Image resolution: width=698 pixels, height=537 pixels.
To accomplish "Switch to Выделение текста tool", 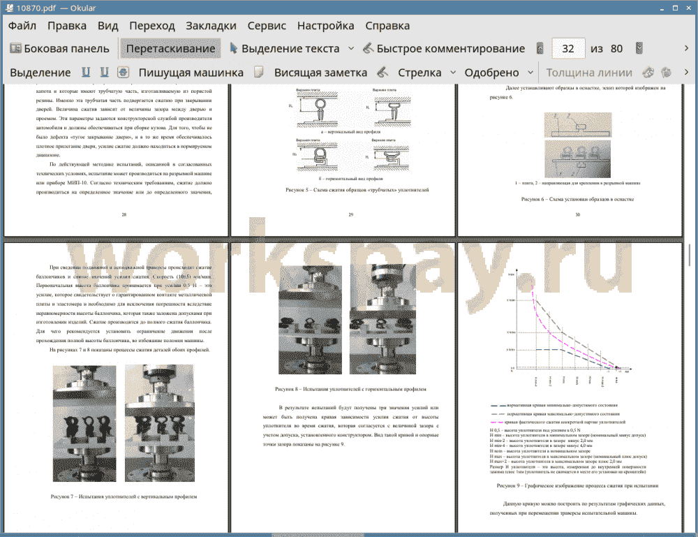I will 284,49.
